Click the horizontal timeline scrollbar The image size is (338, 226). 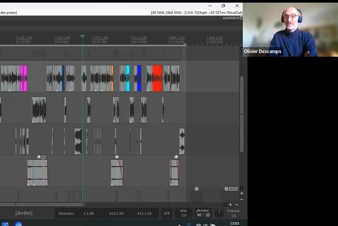(42, 204)
